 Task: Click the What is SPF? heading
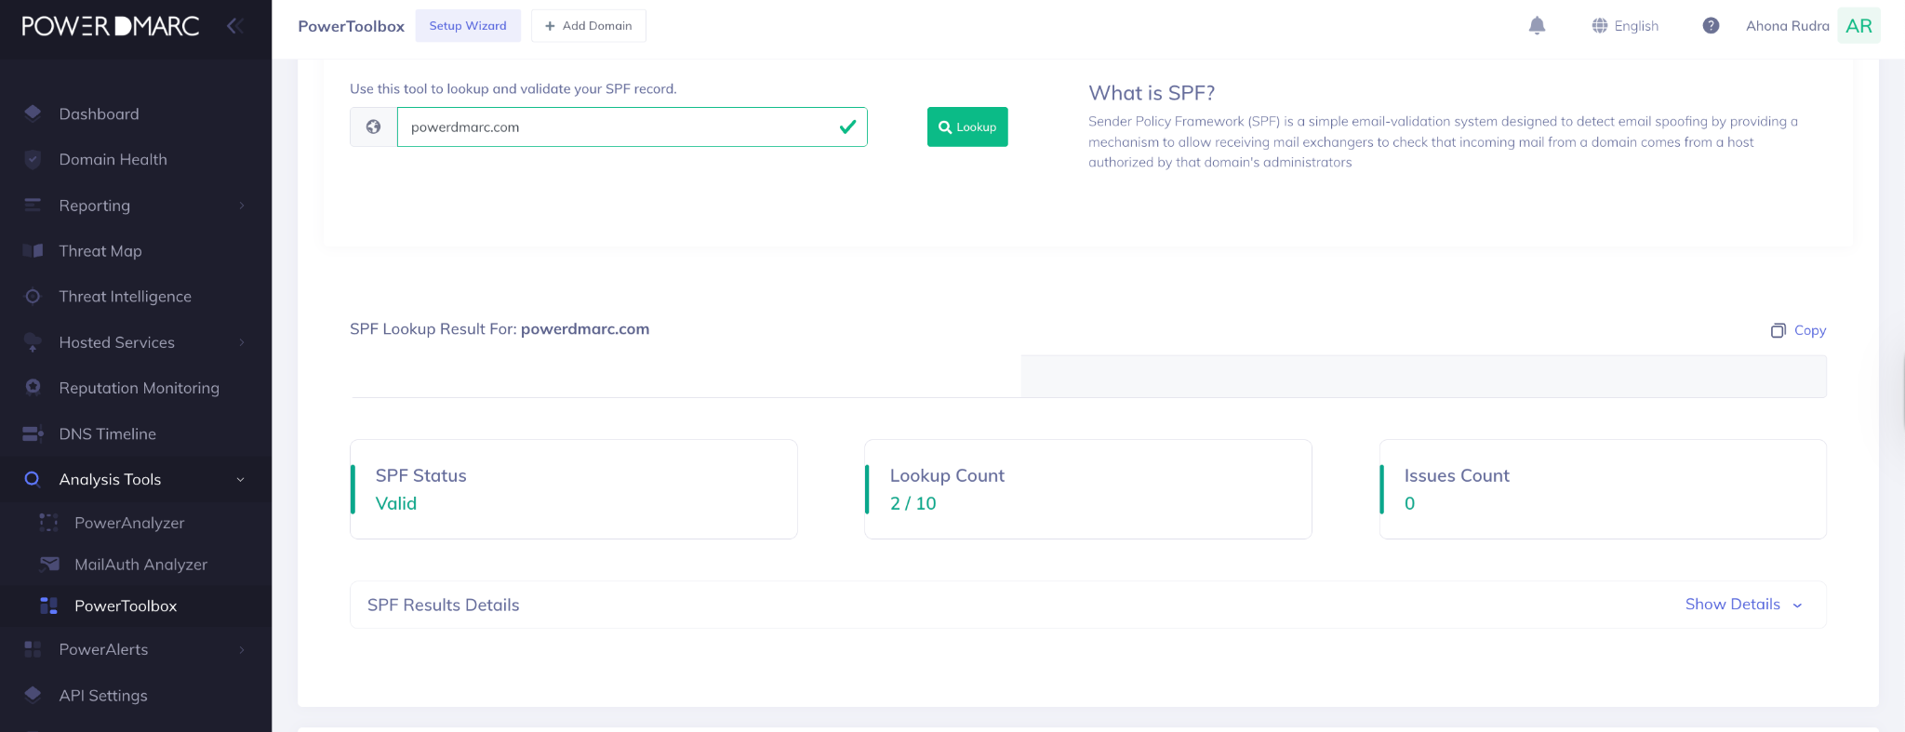[x=1152, y=93]
